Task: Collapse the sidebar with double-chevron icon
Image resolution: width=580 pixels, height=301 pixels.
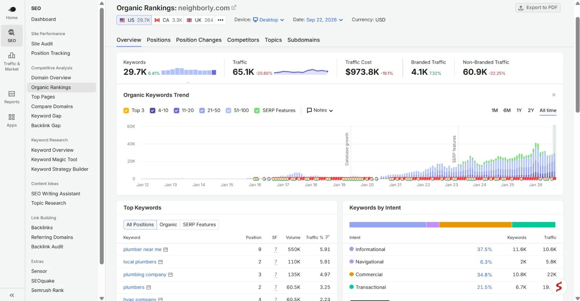Action: click(x=12, y=295)
